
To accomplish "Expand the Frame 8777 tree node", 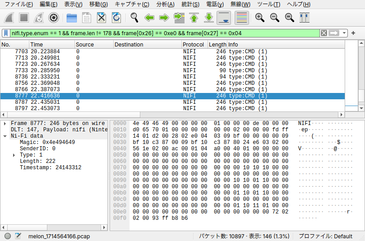I will click(5, 123).
